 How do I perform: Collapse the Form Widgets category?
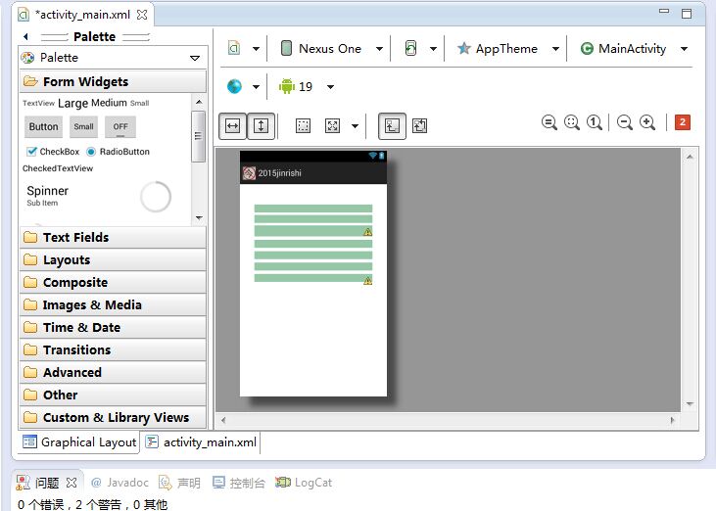coord(113,81)
